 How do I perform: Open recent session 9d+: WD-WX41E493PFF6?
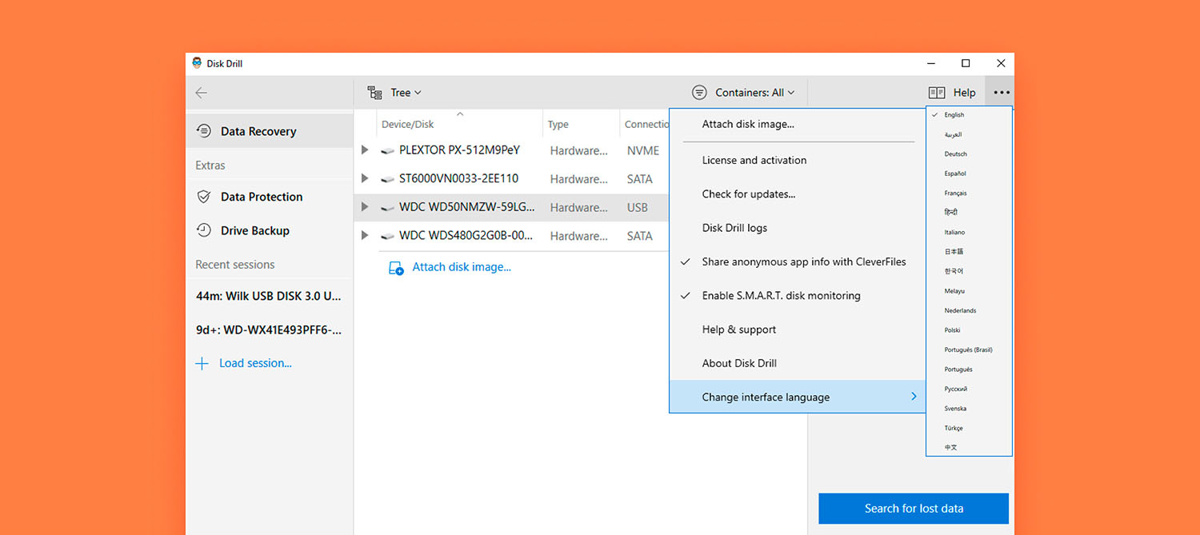[269, 329]
